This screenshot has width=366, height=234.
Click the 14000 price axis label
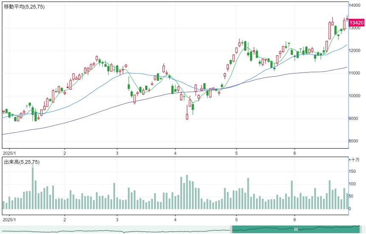[x=355, y=5]
